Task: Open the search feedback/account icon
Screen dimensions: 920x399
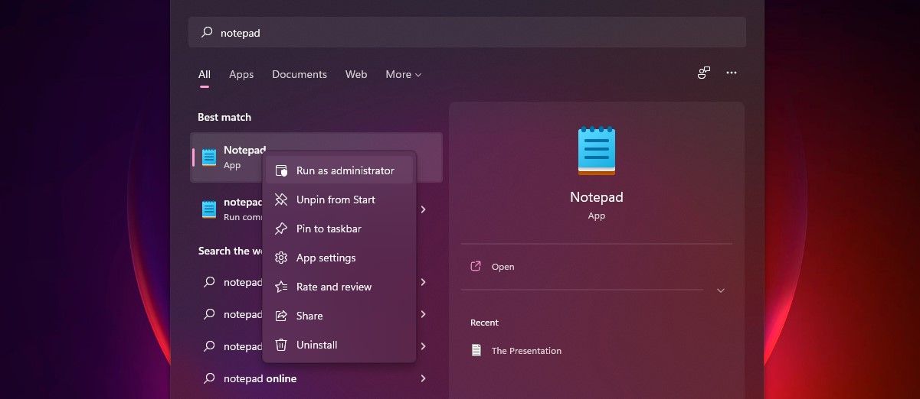Action: (704, 73)
